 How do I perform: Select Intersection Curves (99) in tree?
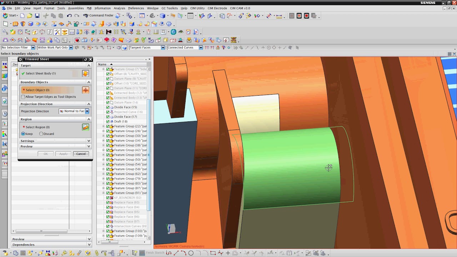(130, 226)
